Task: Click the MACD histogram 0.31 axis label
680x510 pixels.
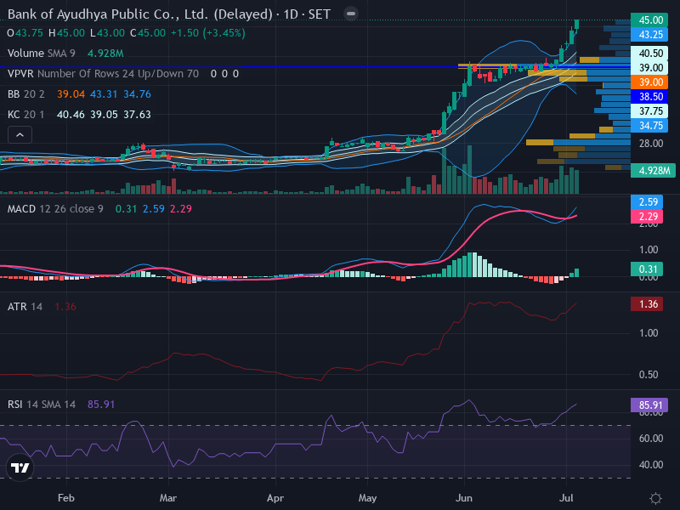Action: 647,269
